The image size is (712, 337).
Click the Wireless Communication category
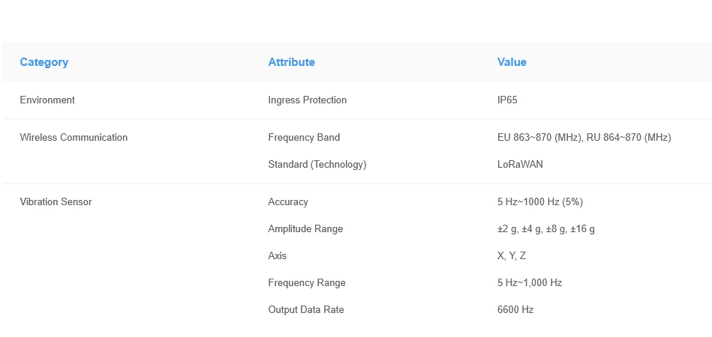coord(74,137)
